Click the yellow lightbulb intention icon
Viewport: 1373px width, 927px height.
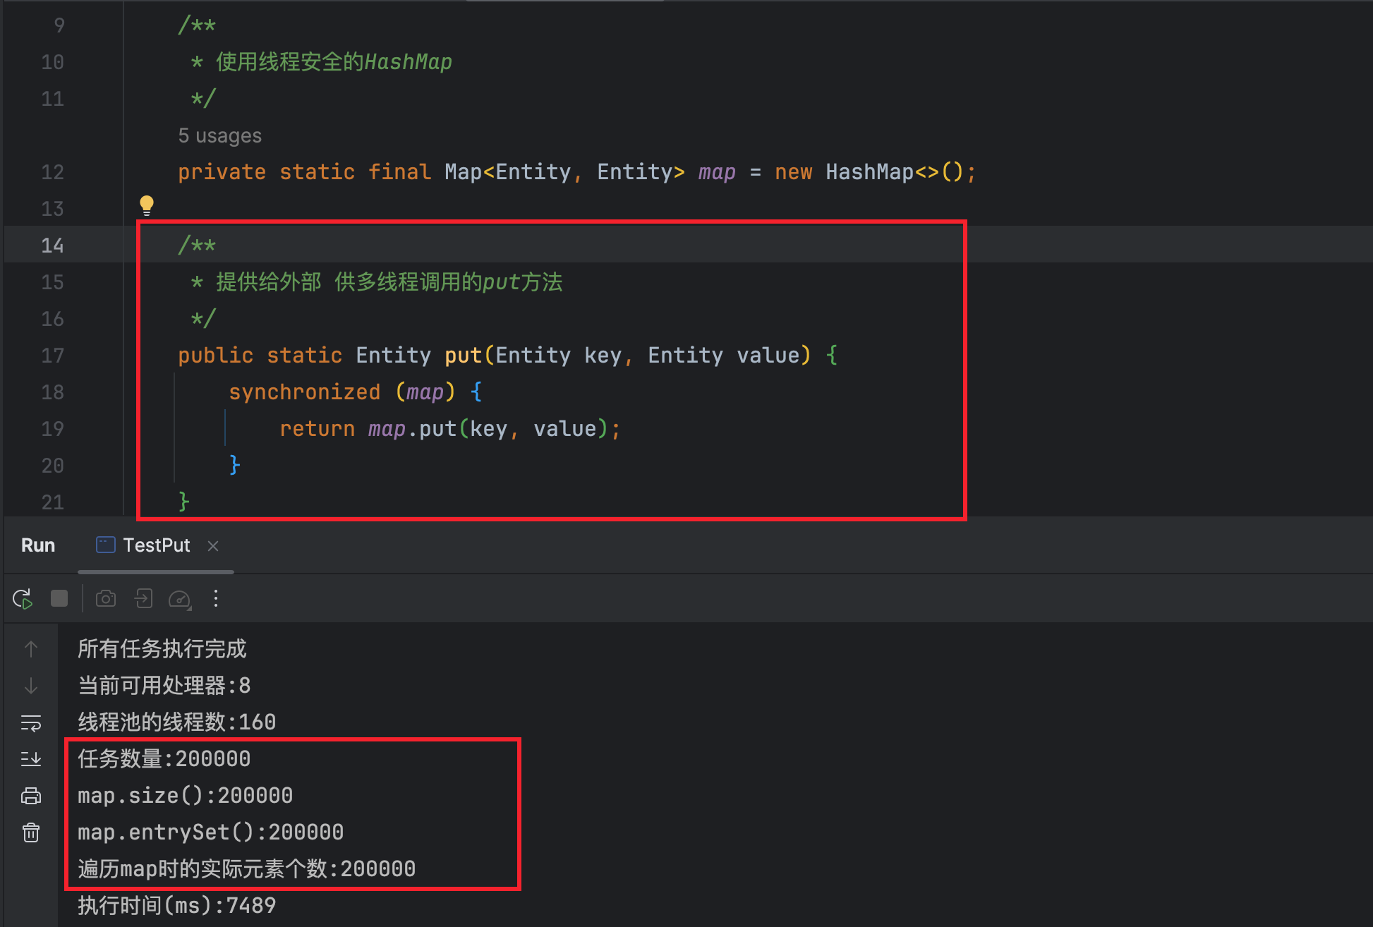[x=147, y=205]
